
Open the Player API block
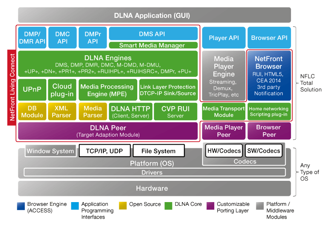click(x=223, y=38)
